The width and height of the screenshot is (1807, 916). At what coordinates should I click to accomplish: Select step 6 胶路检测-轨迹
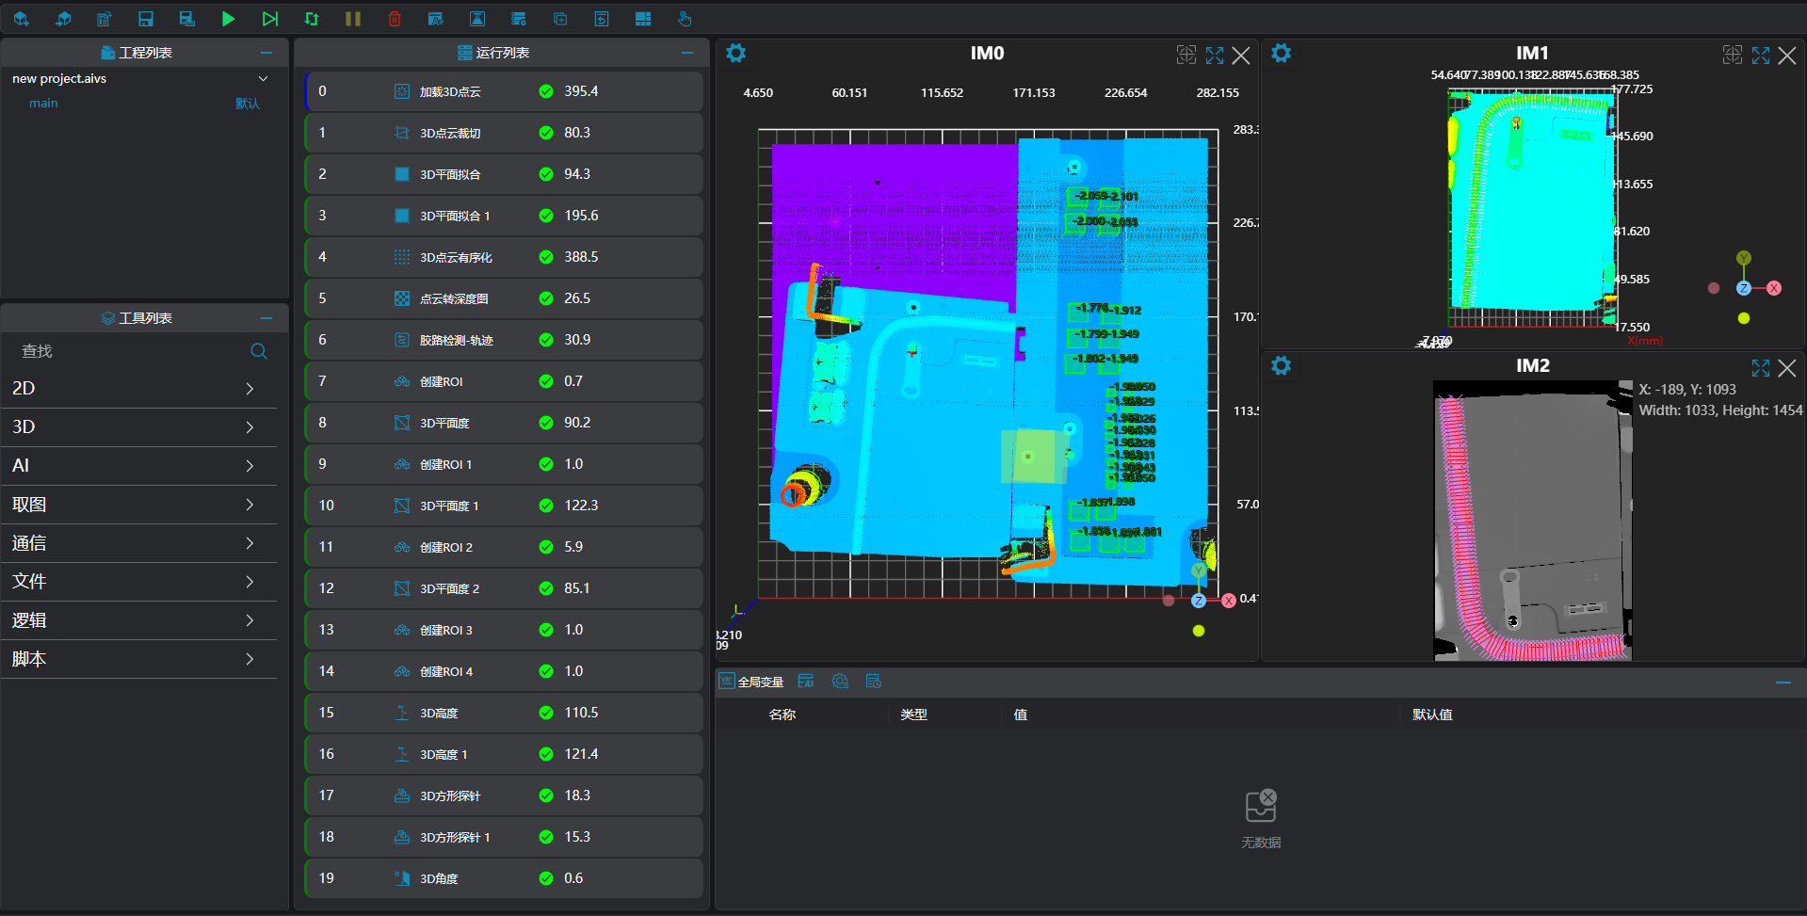point(505,340)
